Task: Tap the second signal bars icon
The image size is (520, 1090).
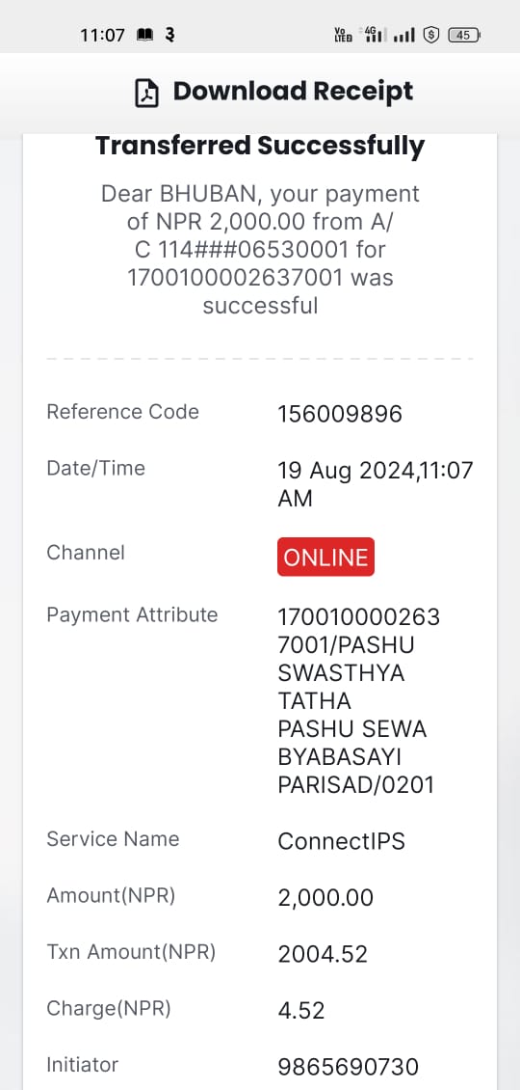Action: pos(404,35)
